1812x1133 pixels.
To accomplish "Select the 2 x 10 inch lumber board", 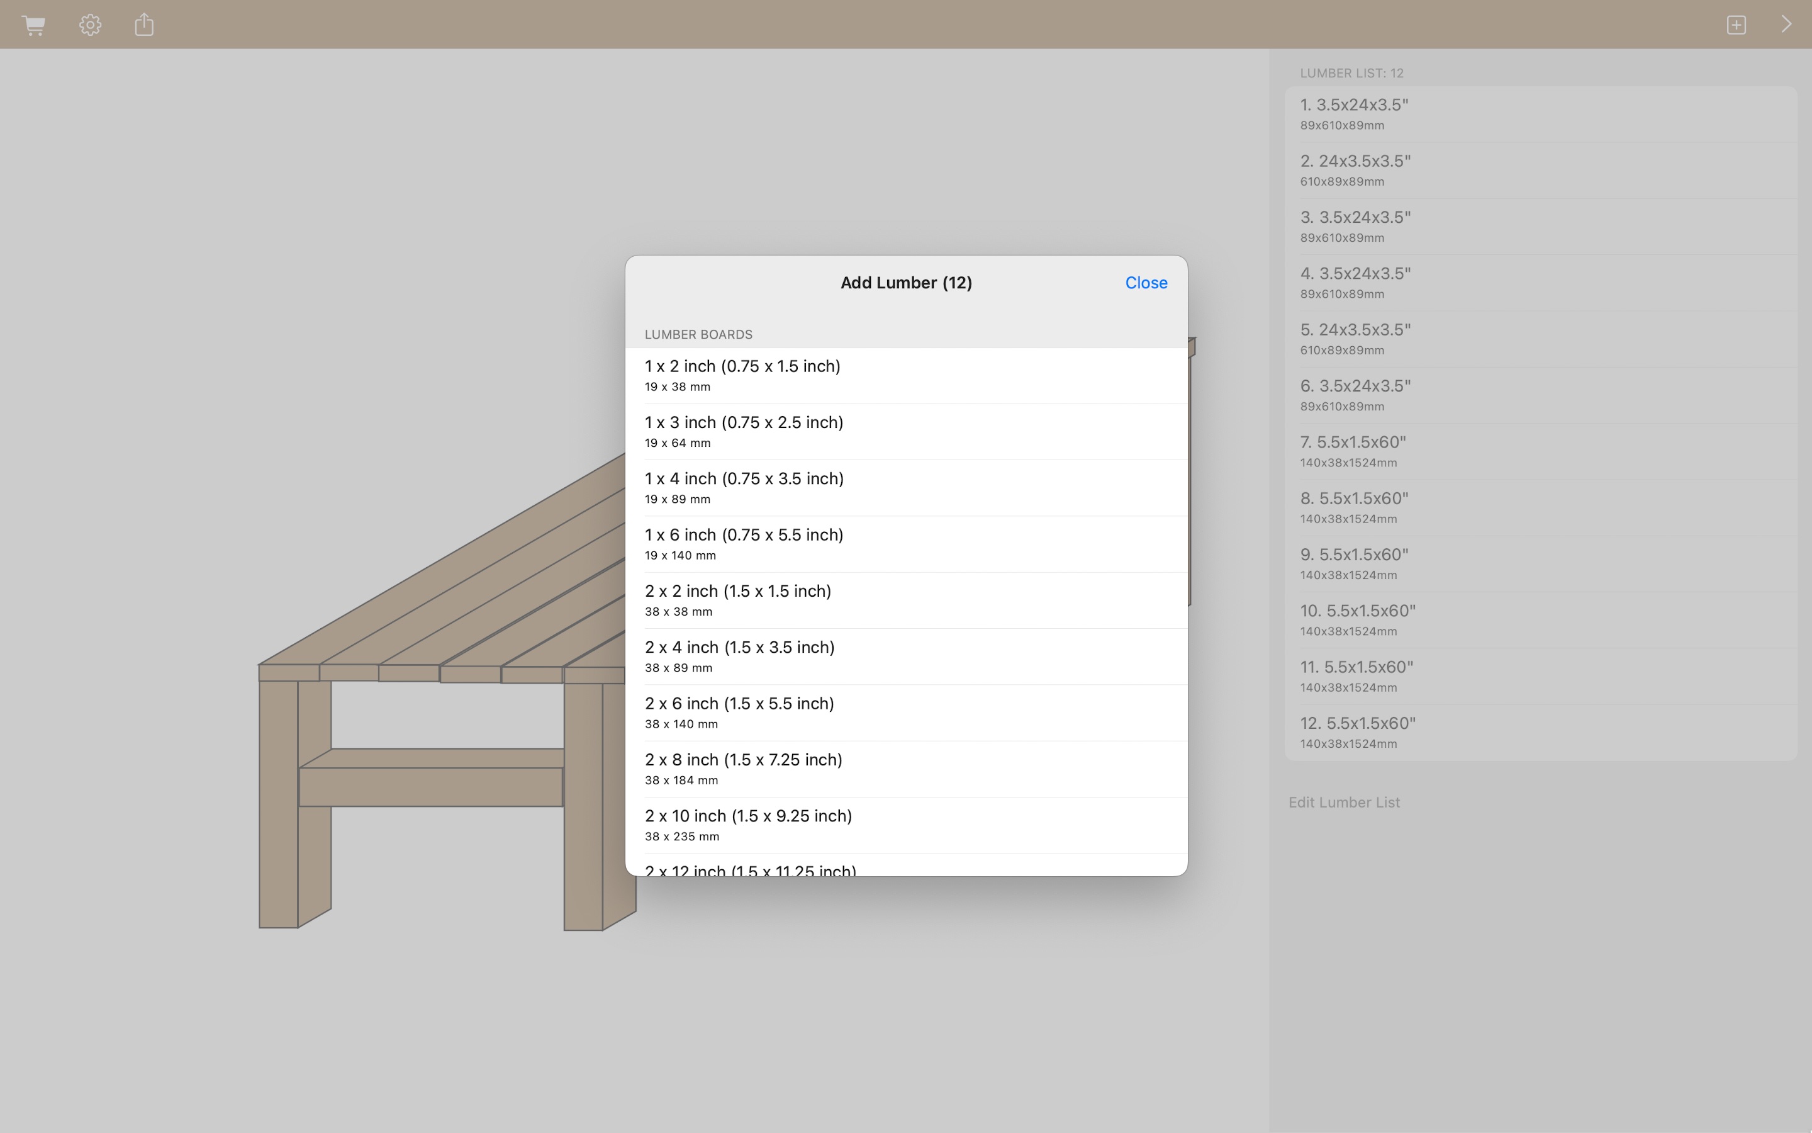I will (x=905, y=825).
